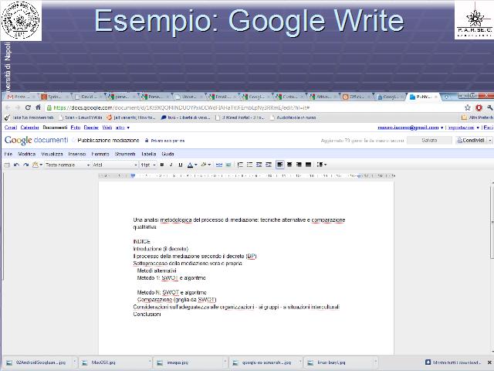
Task: Click the browser Back arrow
Action: (8, 107)
